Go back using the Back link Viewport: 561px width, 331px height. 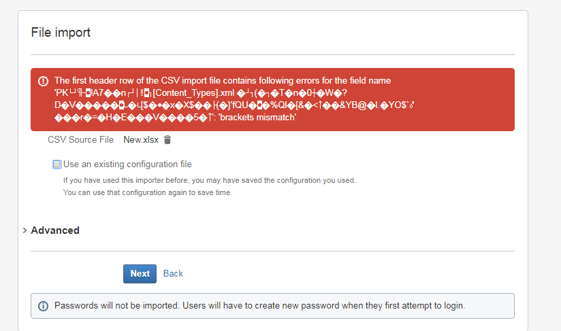(173, 273)
